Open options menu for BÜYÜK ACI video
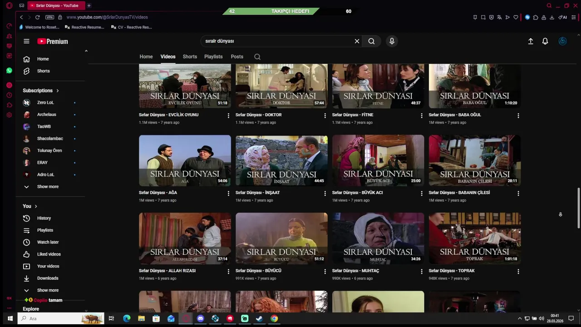This screenshot has height=327, width=581. (422, 193)
